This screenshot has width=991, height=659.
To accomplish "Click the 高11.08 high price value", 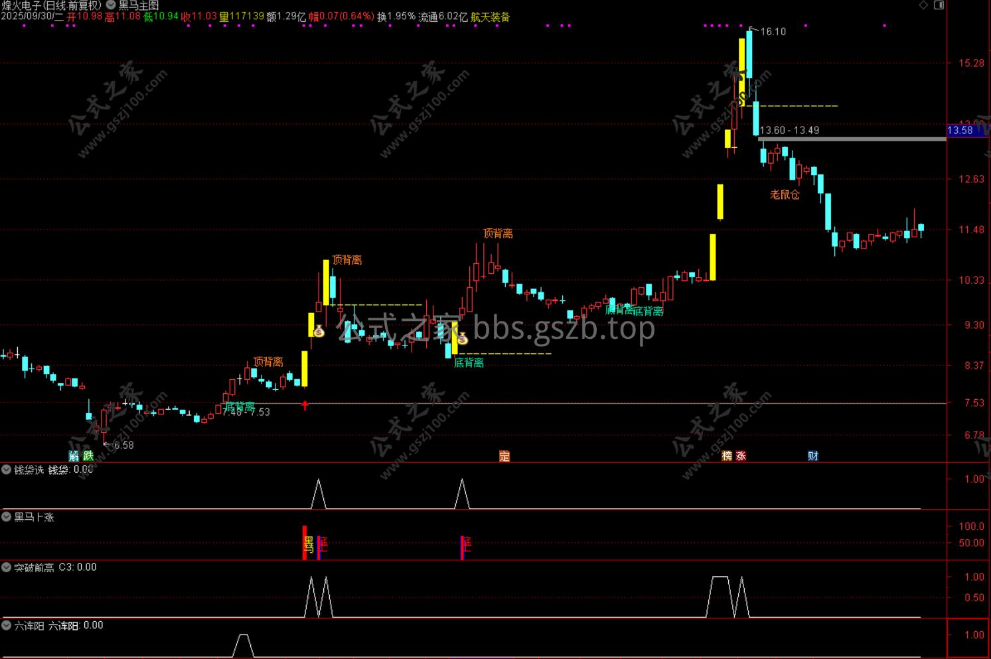I will coord(123,17).
